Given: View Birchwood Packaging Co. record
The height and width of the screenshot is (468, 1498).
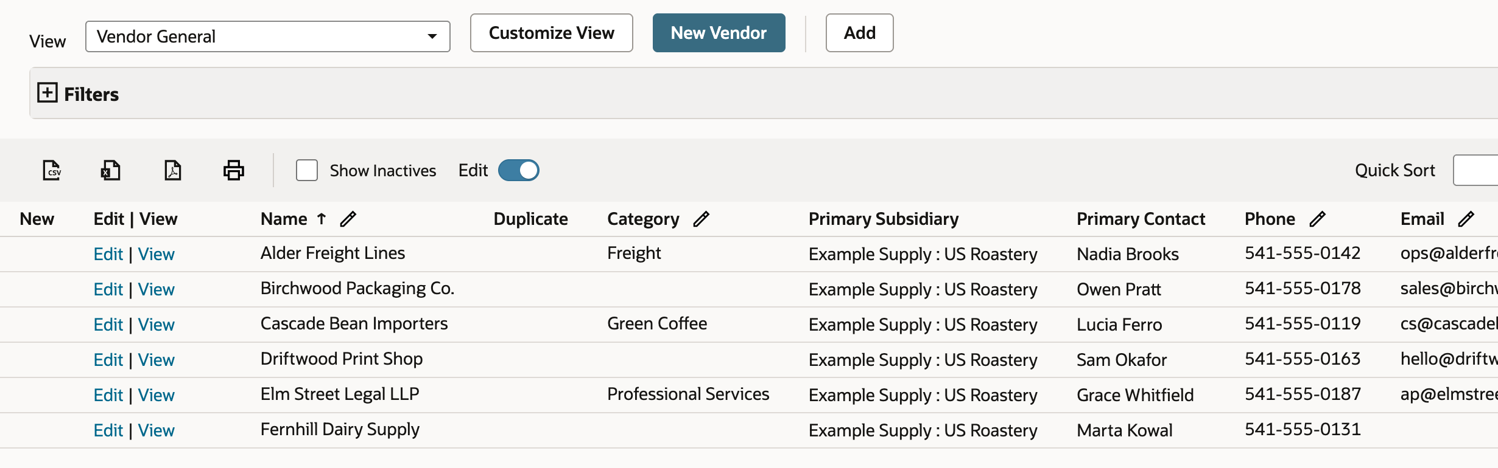Looking at the screenshot, I should pos(156,289).
